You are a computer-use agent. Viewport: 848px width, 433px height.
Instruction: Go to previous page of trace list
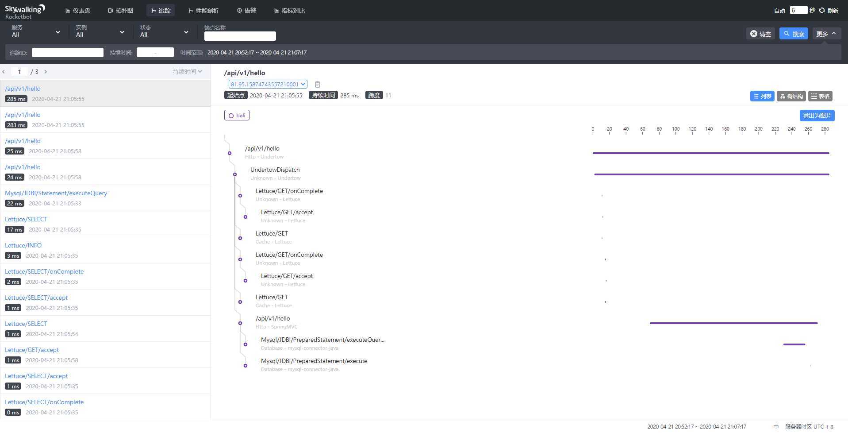coord(4,72)
